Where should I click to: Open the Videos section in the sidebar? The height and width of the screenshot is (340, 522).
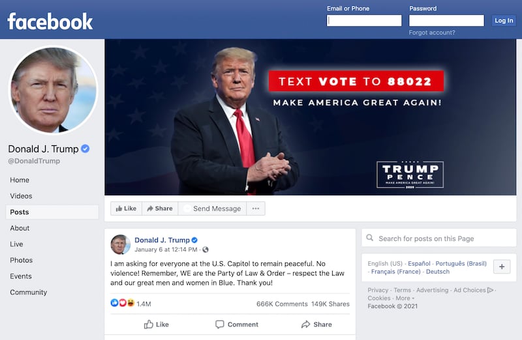tap(21, 196)
